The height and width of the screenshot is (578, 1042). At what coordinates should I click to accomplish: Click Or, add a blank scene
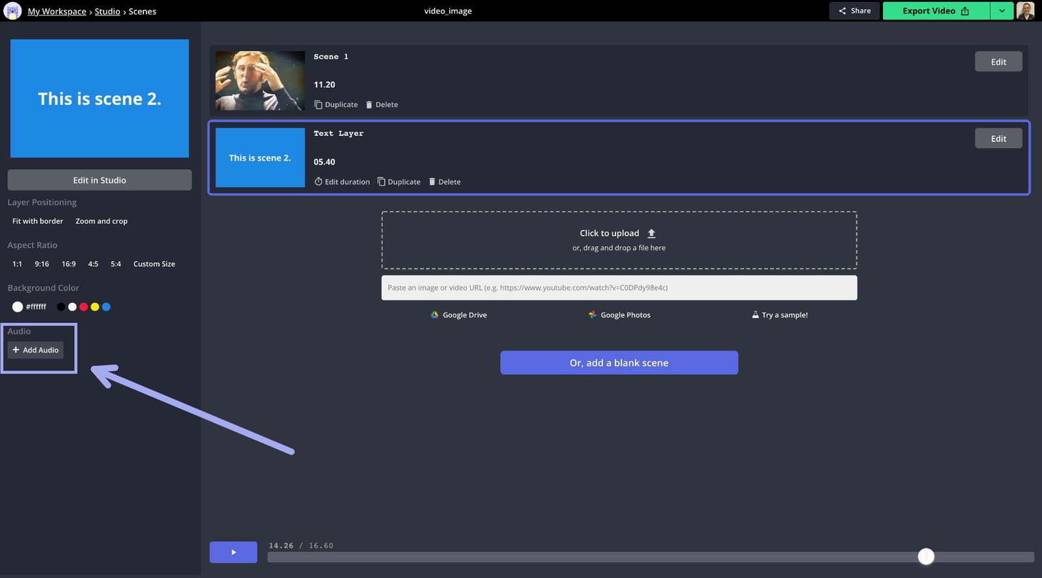pyautogui.click(x=619, y=363)
